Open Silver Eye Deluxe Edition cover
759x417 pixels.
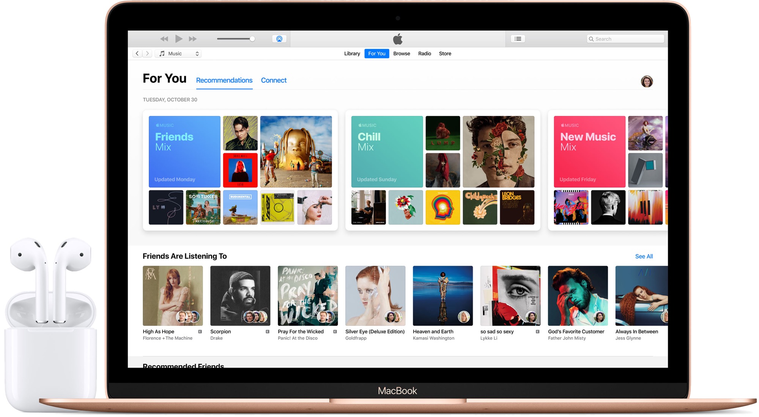tap(375, 296)
